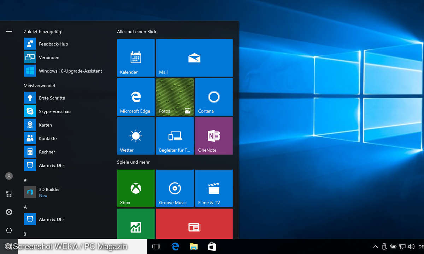Click the user account icon in Start
This screenshot has width=424, height=254.
(x=9, y=176)
